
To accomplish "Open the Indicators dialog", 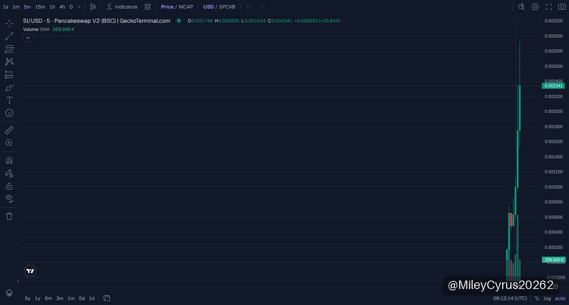I will pyautogui.click(x=122, y=7).
